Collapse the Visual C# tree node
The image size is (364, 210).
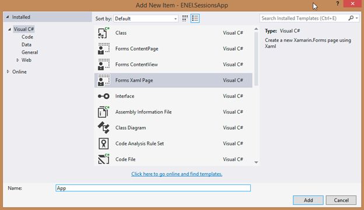[x=9, y=29]
